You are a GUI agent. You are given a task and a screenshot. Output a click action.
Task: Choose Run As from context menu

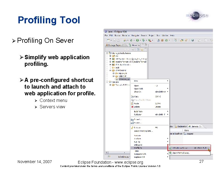tap(150, 142)
